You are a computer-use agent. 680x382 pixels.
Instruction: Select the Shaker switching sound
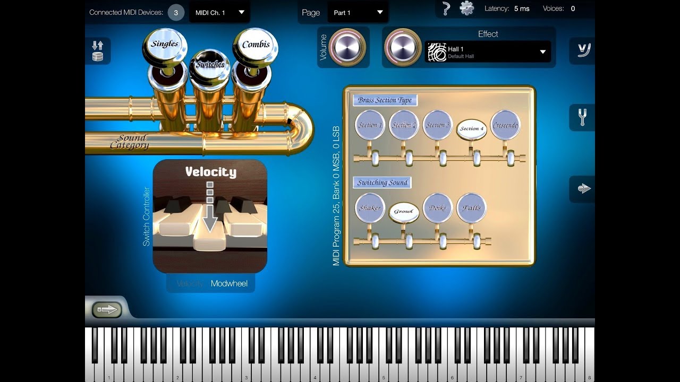point(370,208)
